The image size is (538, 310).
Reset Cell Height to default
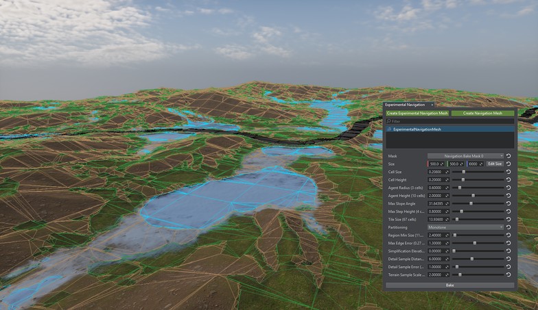[x=508, y=179]
